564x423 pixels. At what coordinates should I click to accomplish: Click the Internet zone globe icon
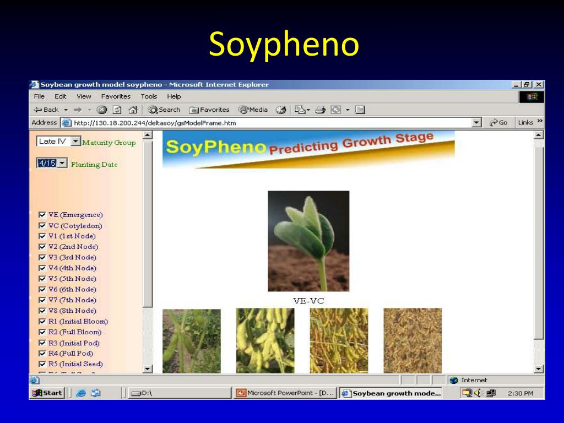click(454, 380)
